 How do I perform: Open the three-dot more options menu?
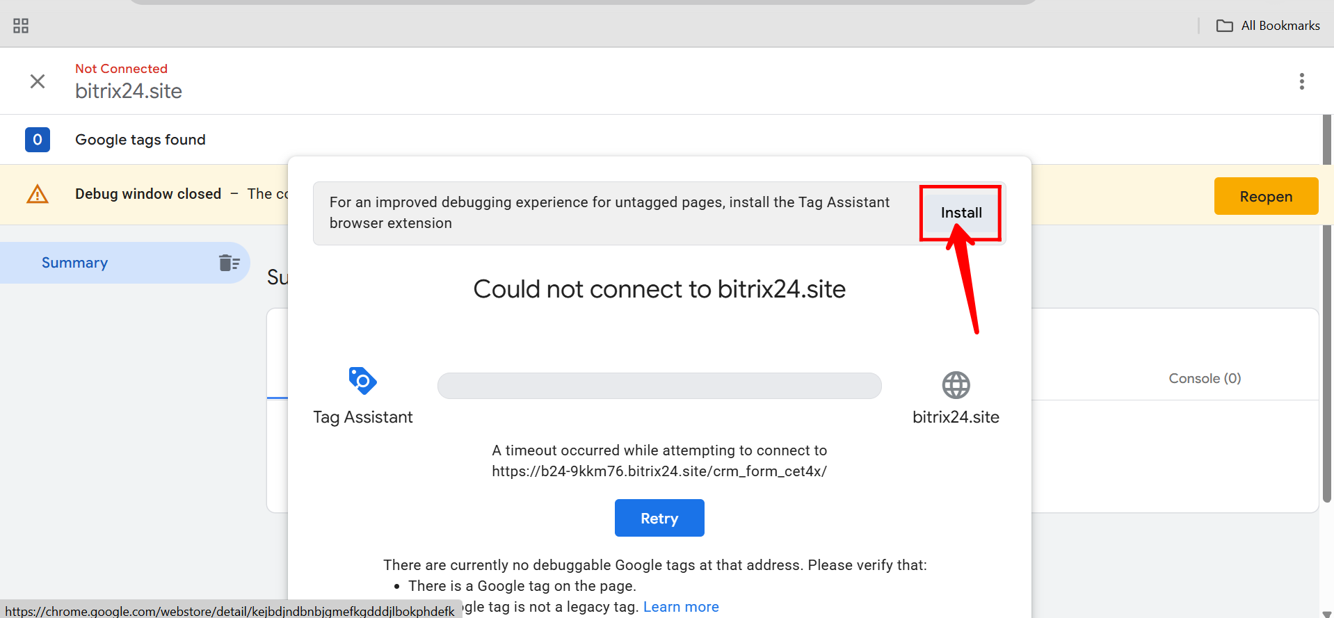click(1301, 81)
